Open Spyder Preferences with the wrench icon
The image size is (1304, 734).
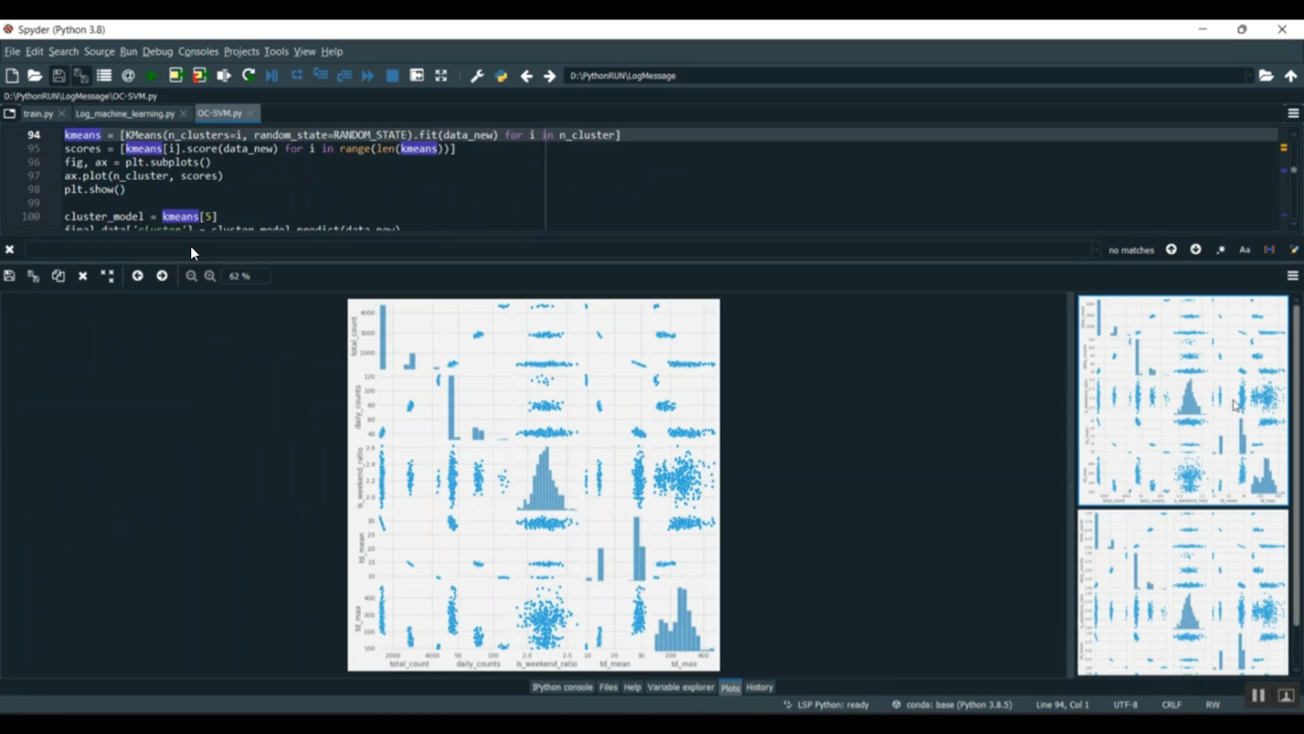[476, 76]
